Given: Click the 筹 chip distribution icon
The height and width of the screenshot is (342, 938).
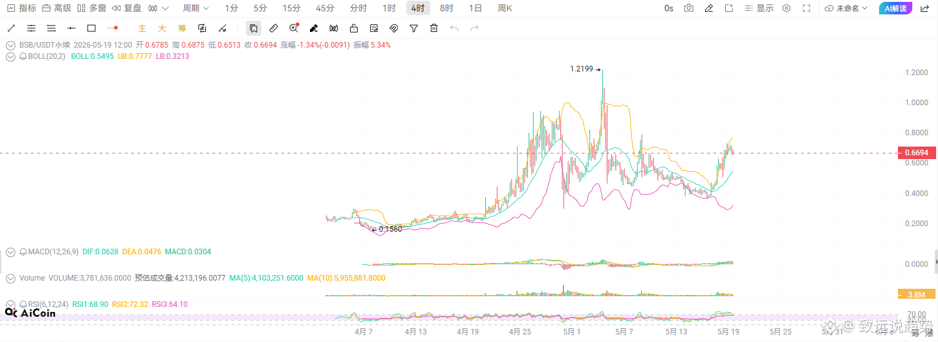Looking at the screenshot, I should click(182, 28).
